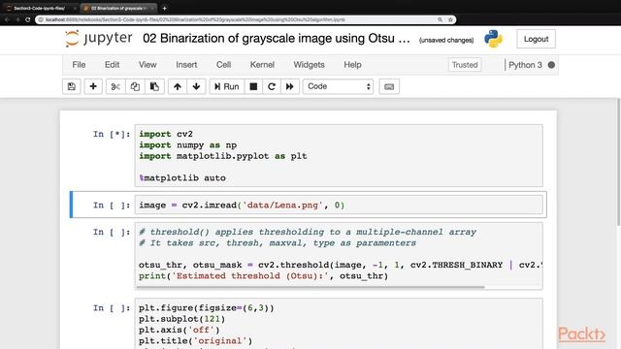Click the plt.title('original') line
Image resolution: width=621 pixels, height=349 pixels.
[195, 340]
